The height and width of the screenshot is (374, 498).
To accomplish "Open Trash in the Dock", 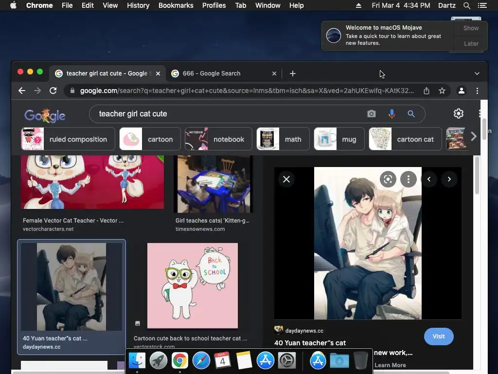I will [360, 361].
